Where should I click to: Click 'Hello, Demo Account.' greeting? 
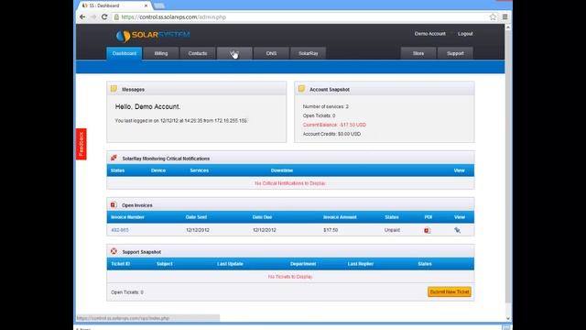coord(147,106)
